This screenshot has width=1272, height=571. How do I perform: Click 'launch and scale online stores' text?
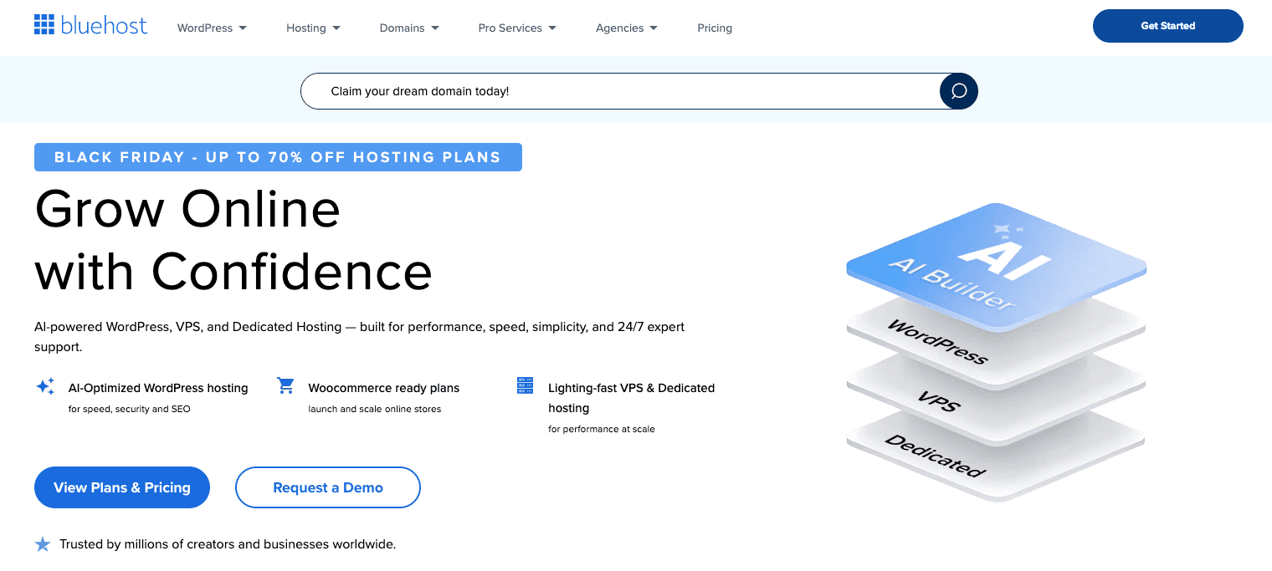tap(375, 409)
